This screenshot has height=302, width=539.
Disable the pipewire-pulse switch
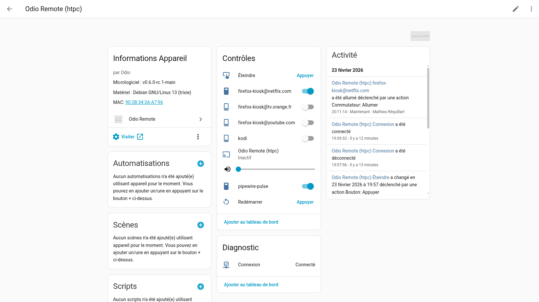308,186
